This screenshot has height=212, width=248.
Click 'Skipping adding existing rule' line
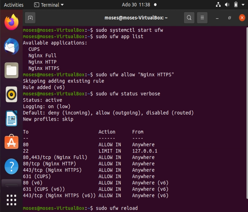point(64,81)
